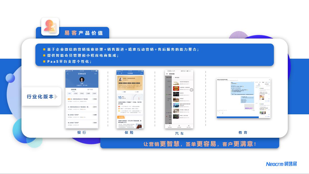Click the 行业化版本 label
Screen dimensions: 309x174
[x=40, y=97]
